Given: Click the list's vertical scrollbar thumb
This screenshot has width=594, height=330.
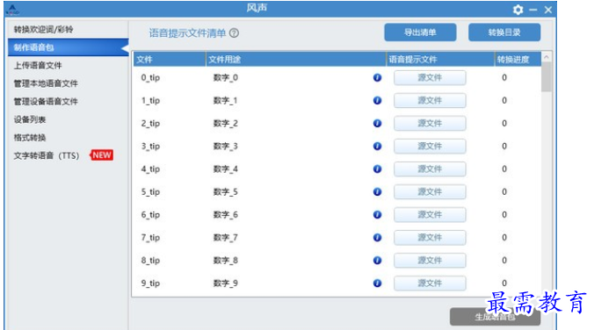Looking at the screenshot, I should click(547, 77).
